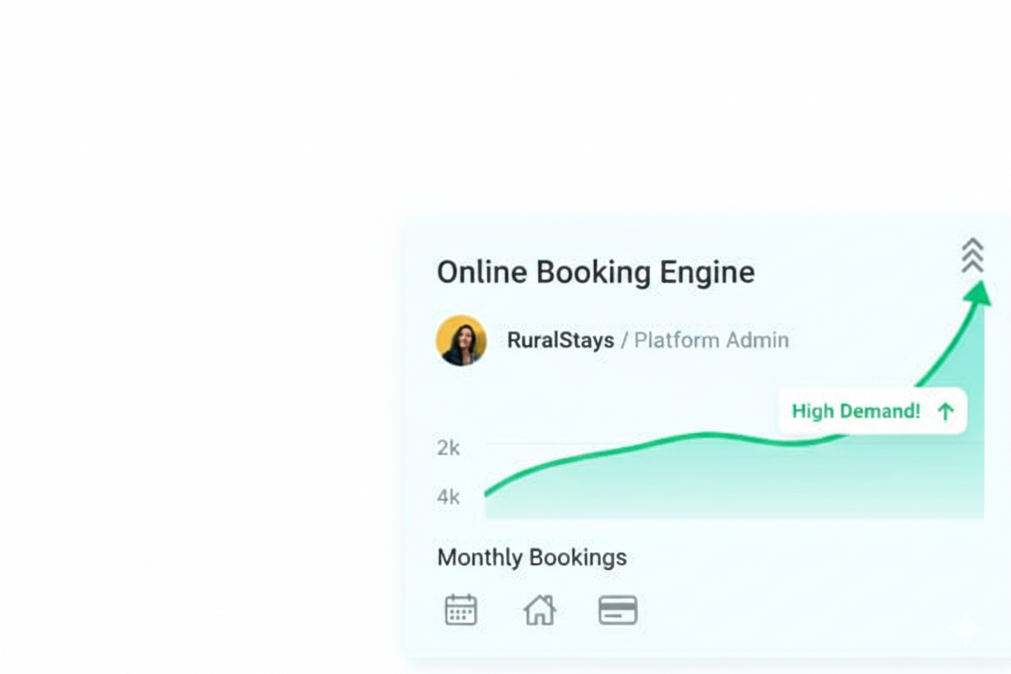The image size is (1011, 674).
Task: Click the Online Booking Engine title
Action: tap(595, 272)
